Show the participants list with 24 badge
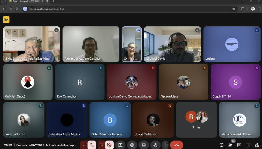The height and width of the screenshot is (149, 262). click(x=230, y=145)
